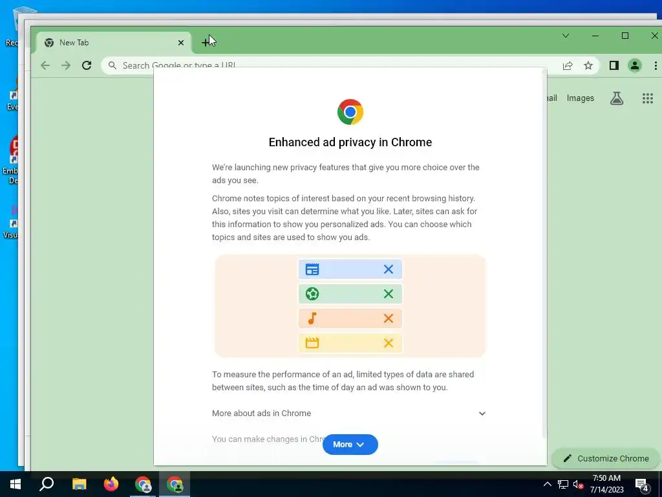This screenshot has width=662, height=497.
Task: Click Customize Chrome button
Action: click(606, 459)
